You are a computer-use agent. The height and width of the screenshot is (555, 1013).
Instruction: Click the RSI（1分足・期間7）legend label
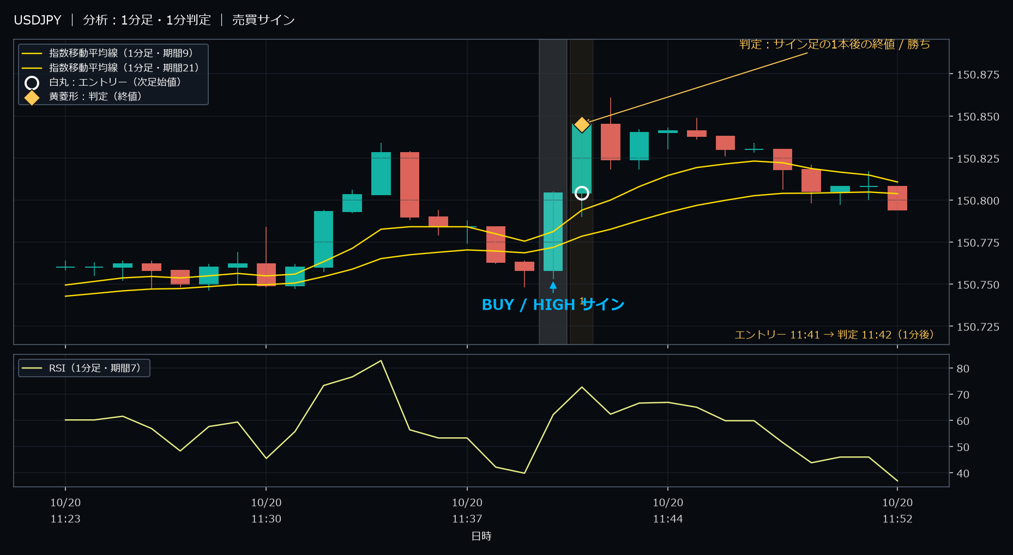pyautogui.click(x=95, y=368)
